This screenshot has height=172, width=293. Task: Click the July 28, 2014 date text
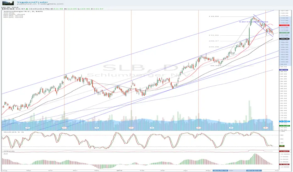tap(9, 7)
